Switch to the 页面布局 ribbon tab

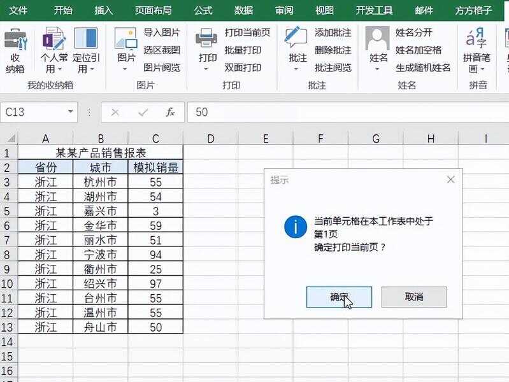point(154,10)
